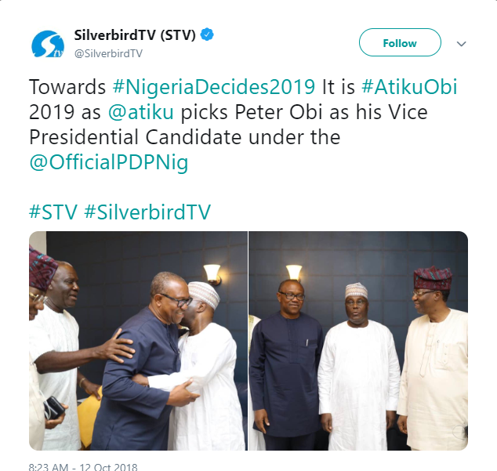
Task: Open the #NigeriaDecides2019 hashtag
Action: coord(214,86)
